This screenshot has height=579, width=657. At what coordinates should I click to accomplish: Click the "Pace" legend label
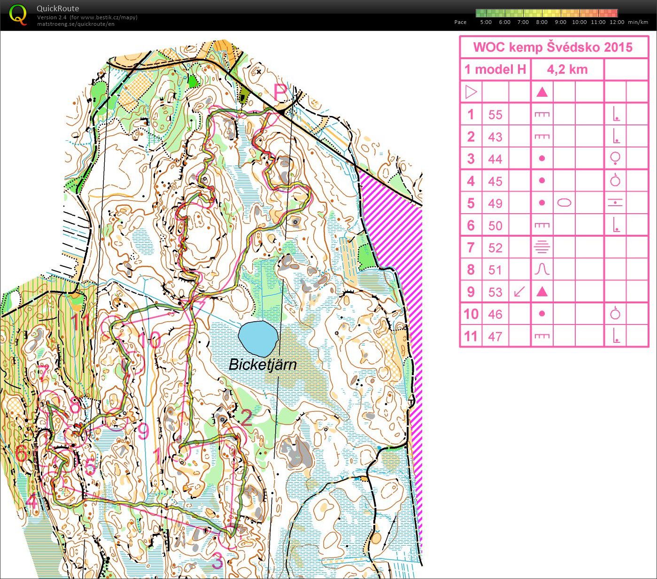click(460, 22)
